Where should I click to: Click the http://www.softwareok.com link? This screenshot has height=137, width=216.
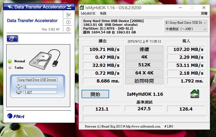[143, 126]
